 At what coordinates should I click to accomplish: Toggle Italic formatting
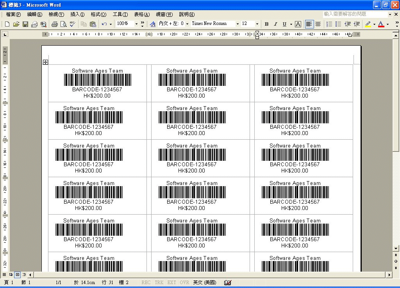point(275,24)
